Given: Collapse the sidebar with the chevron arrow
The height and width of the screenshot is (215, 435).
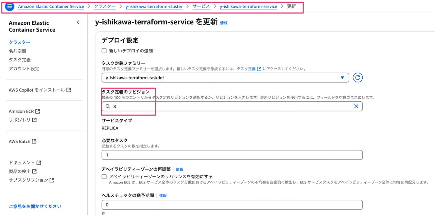Looking at the screenshot, I should pyautogui.click(x=78, y=22).
